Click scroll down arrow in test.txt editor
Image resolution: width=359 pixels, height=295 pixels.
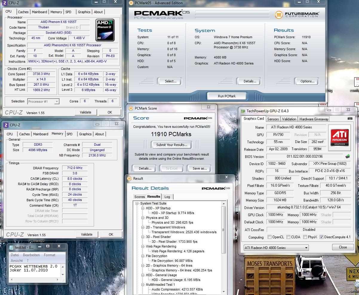click(x=63, y=275)
